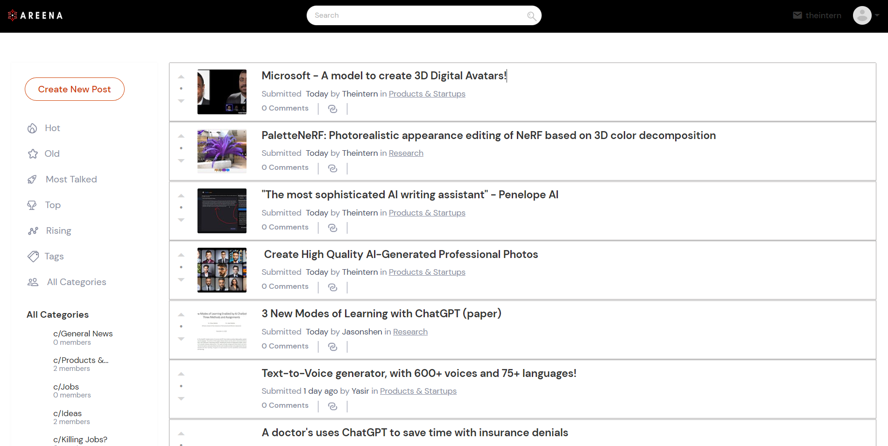This screenshot has height=446, width=888.
Task: Upvote the Microsoft 3D Digital Avatars post
Action: [x=181, y=77]
